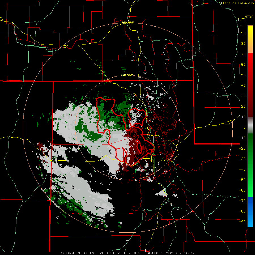
Task: Click the -90 value on velocity scale
Action: pyautogui.click(x=243, y=222)
